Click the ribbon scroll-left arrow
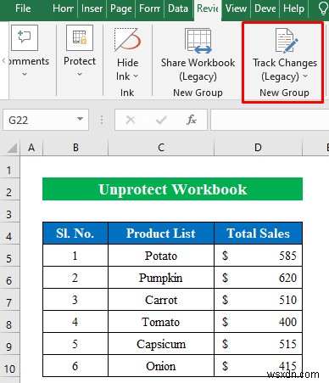Image resolution: width=329 pixels, height=383 pixels. 3,60
